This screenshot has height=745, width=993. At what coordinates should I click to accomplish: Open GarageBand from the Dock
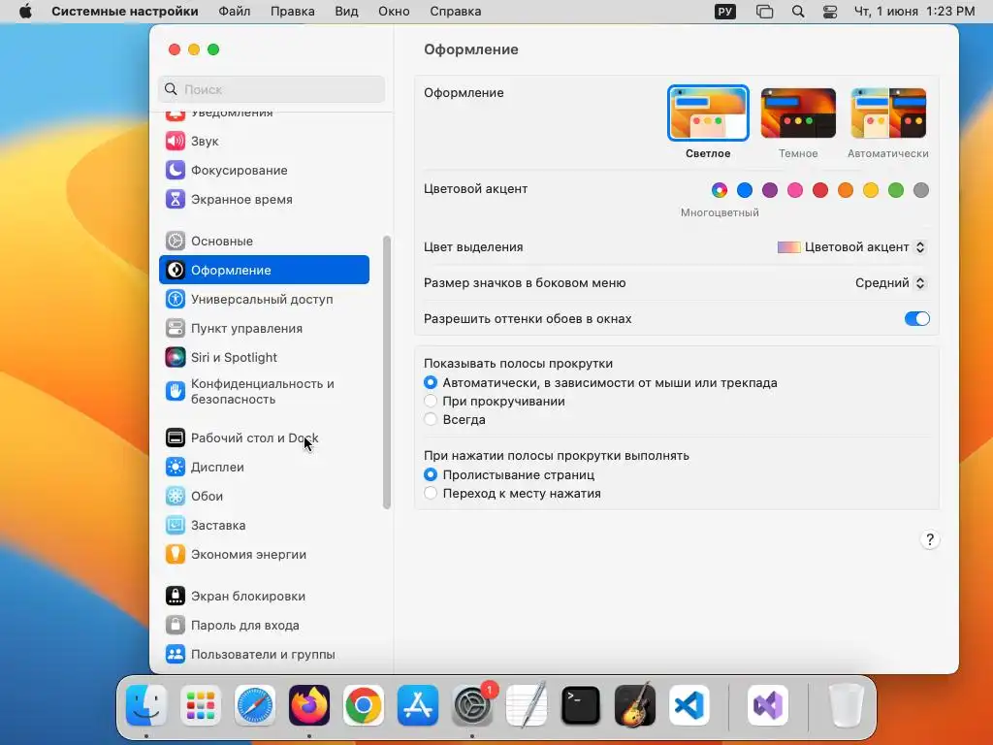[634, 705]
